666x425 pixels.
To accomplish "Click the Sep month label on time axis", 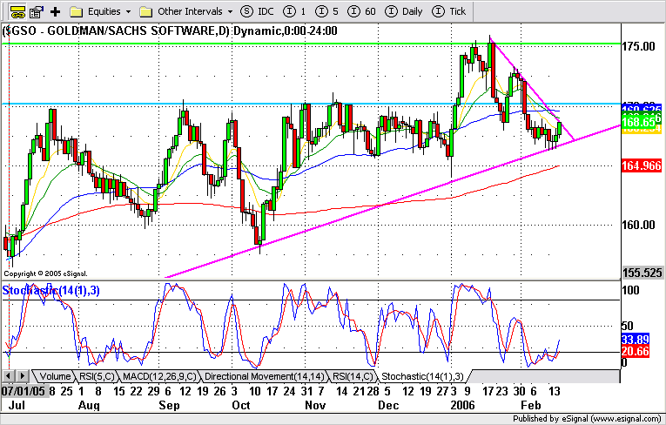I will pyautogui.click(x=169, y=405).
